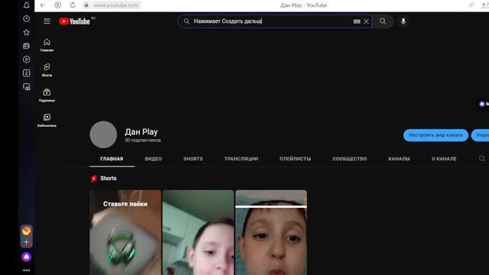Click the address bar lock icon
489x275 pixels.
point(86,5)
